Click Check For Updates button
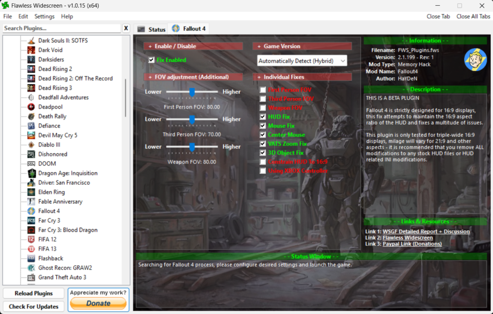Image resolution: width=493 pixels, height=314 pixels. pos(34,306)
